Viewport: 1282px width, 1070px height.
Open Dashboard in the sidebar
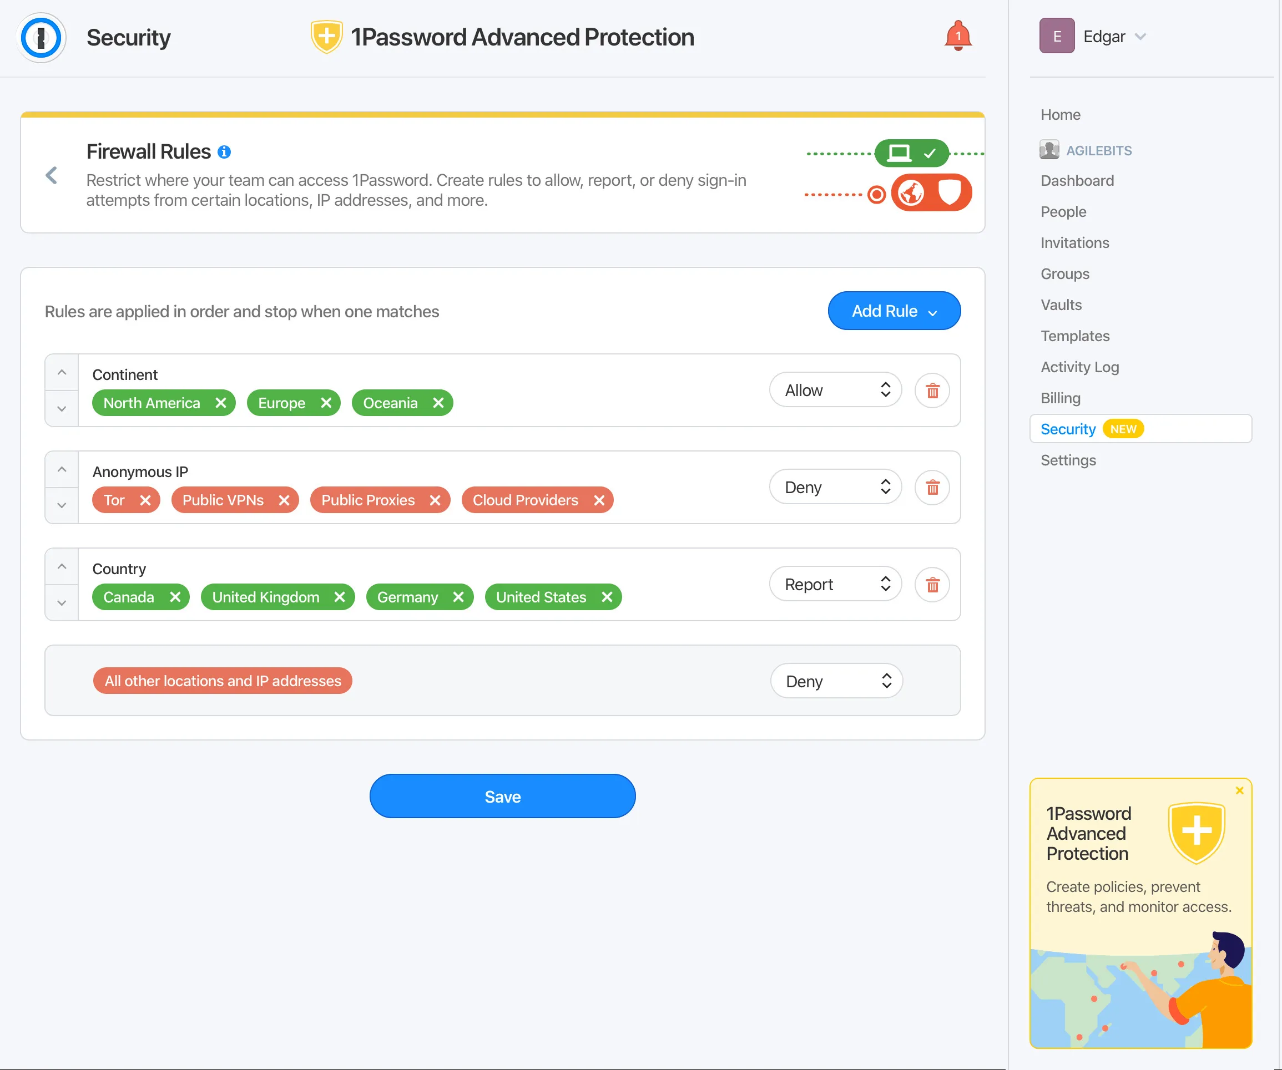1077,181
